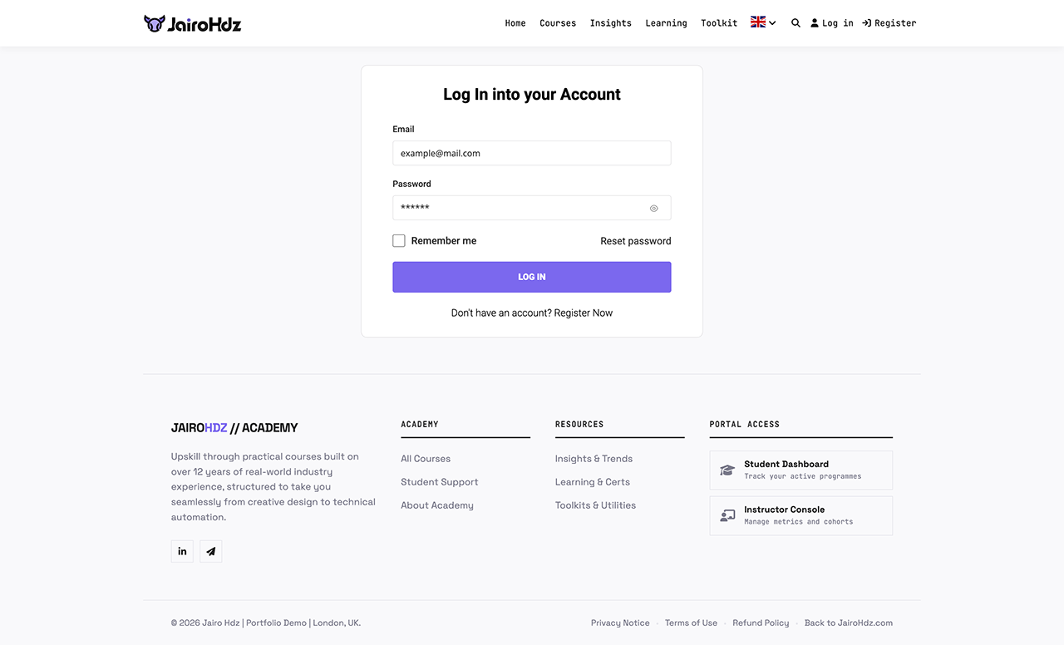Open the Courses menu item
The image size is (1064, 645).
(558, 23)
